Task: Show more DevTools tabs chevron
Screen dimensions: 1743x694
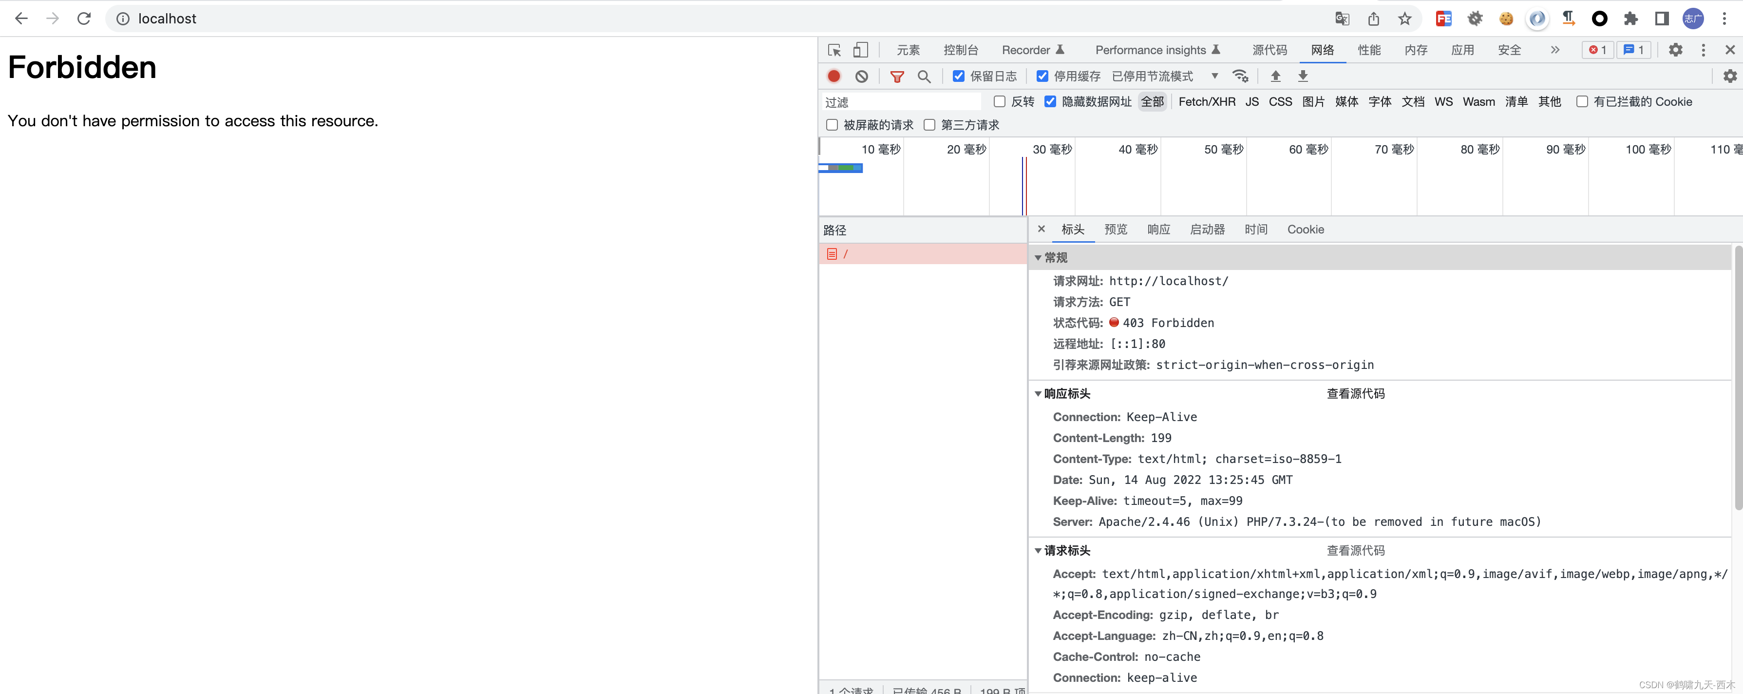Action: [x=1555, y=50]
